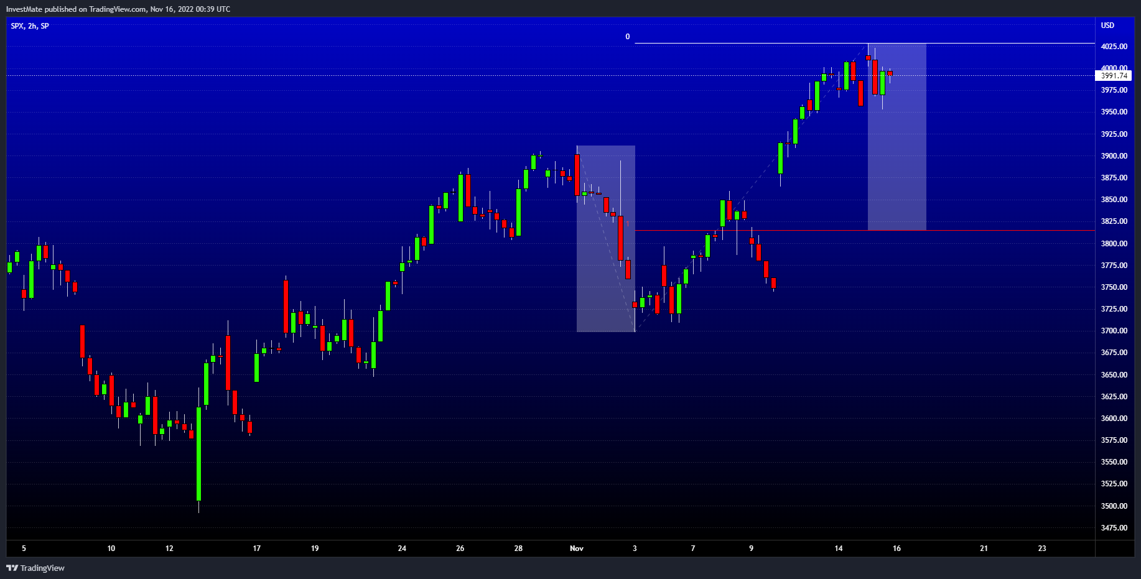Screen dimensions: 1141x579
Task: Click date 7 on the time axis
Action: [x=693, y=549]
